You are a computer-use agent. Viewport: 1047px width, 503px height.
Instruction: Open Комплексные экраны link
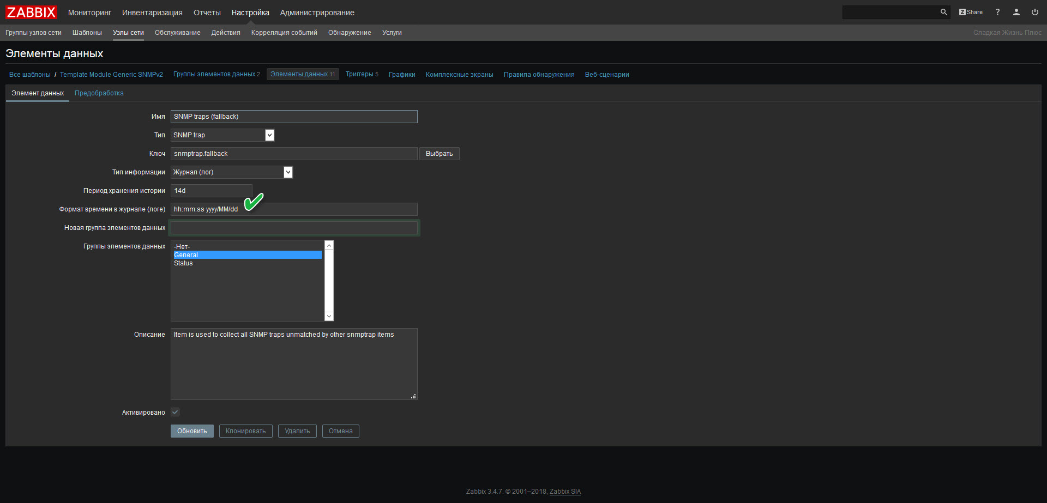pos(459,75)
